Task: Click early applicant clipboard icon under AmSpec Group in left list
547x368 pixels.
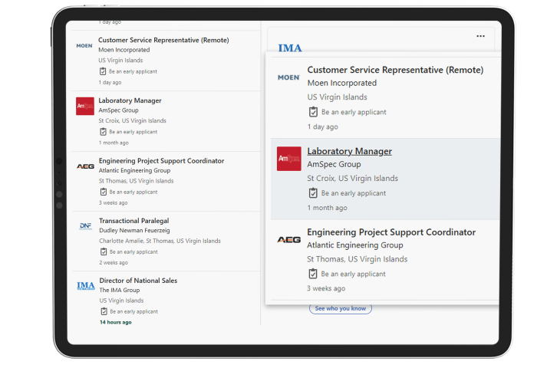Action: [103, 132]
